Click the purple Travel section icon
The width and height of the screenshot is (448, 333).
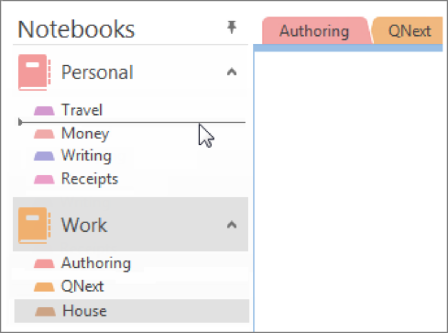[44, 111]
